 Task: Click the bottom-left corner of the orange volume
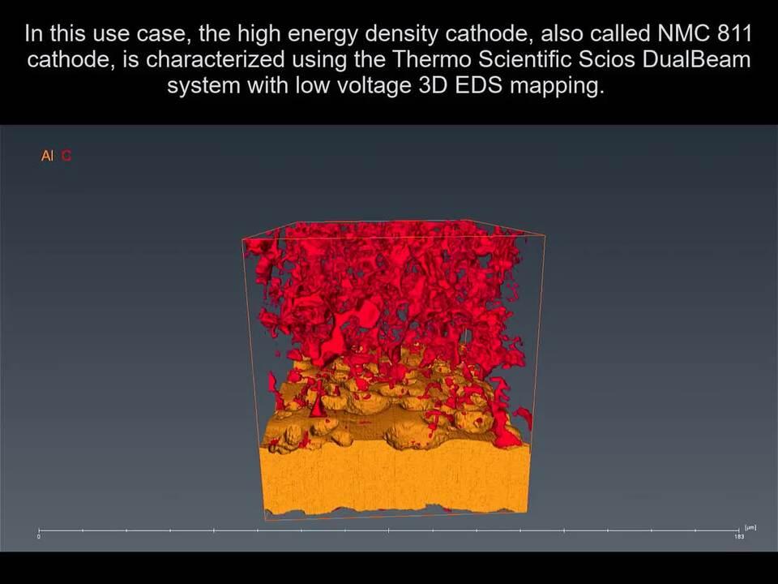coord(267,515)
